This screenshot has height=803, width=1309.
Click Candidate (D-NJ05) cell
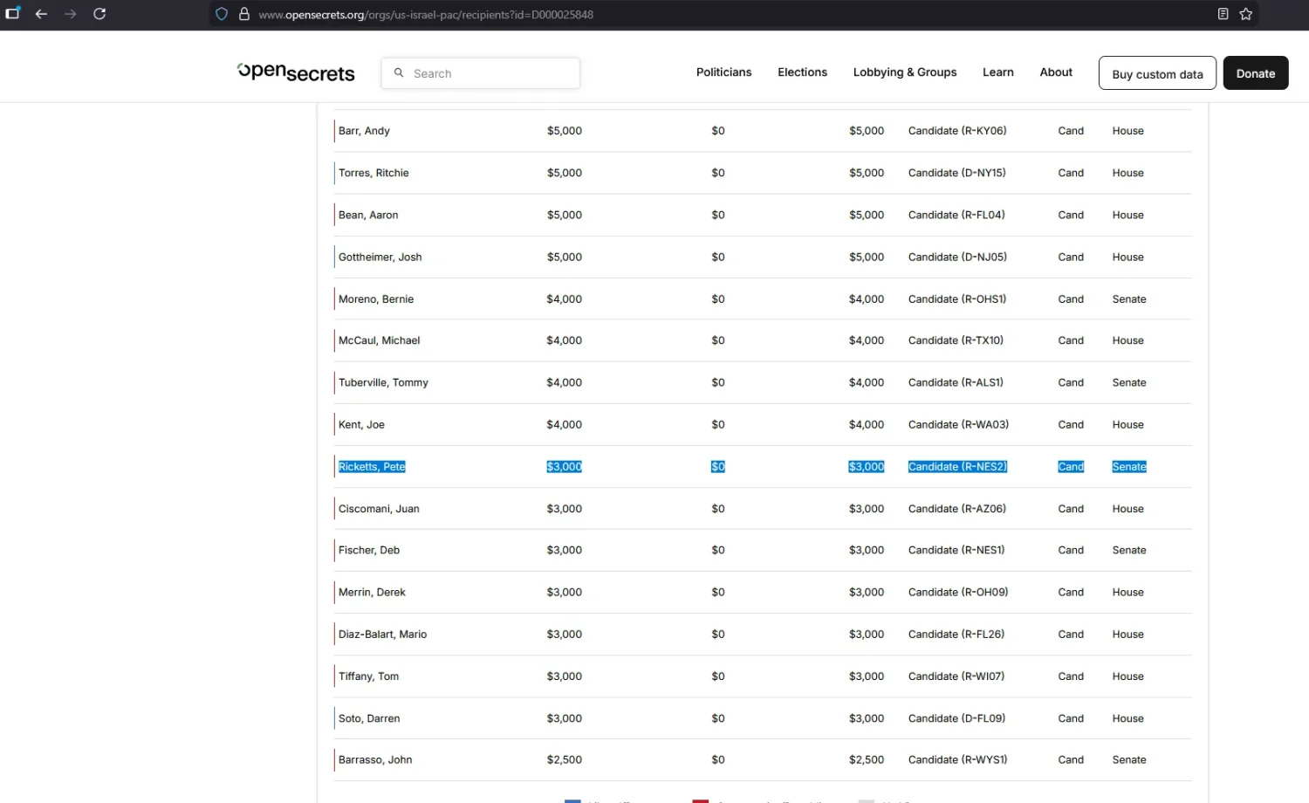coord(957,257)
